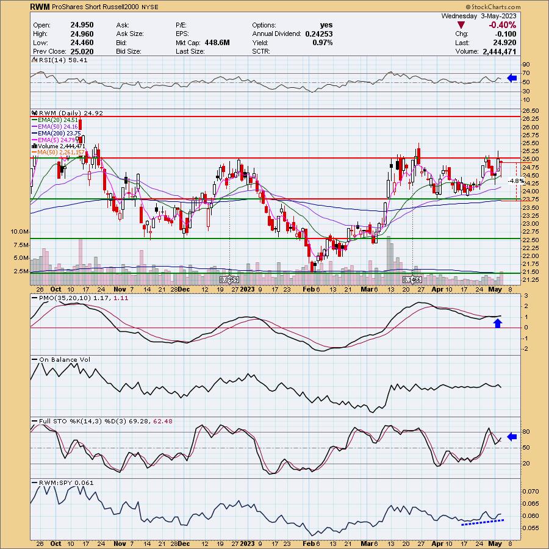Click the P/E: label
Screen dimensions: 549x549
[x=181, y=25]
